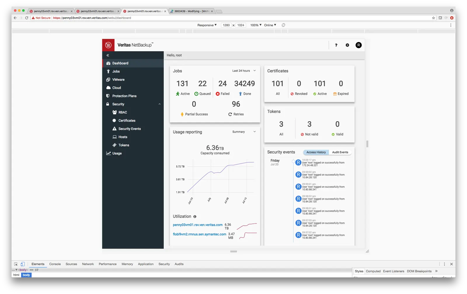Viewport: 467px width, 294px height.
Task: Open the settings gear icon
Action: coord(347,45)
